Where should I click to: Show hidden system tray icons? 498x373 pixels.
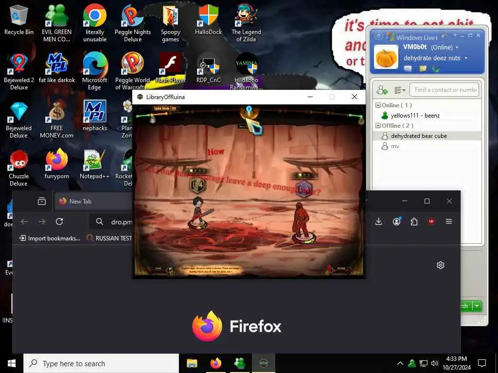coord(400,363)
